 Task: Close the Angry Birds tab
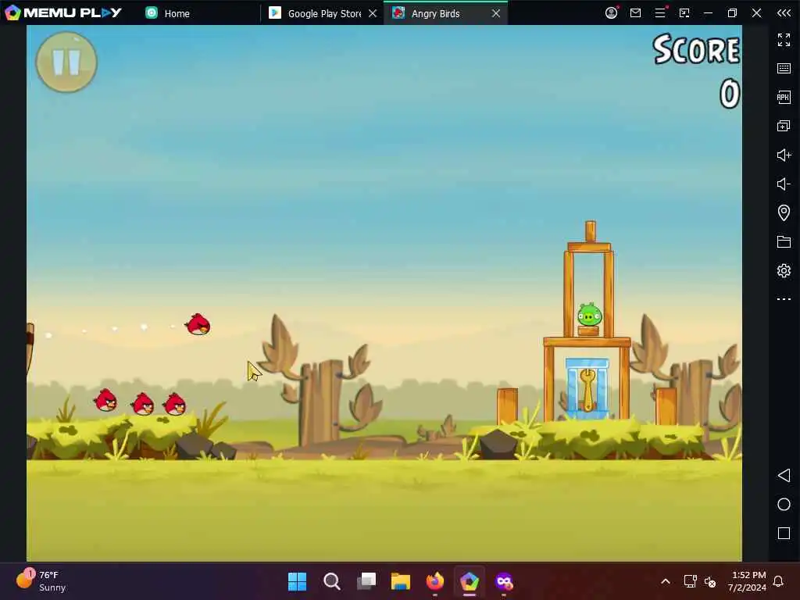click(496, 13)
